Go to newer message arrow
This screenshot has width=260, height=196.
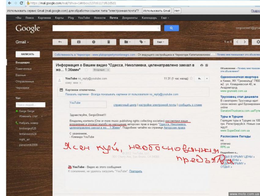coord(237,42)
